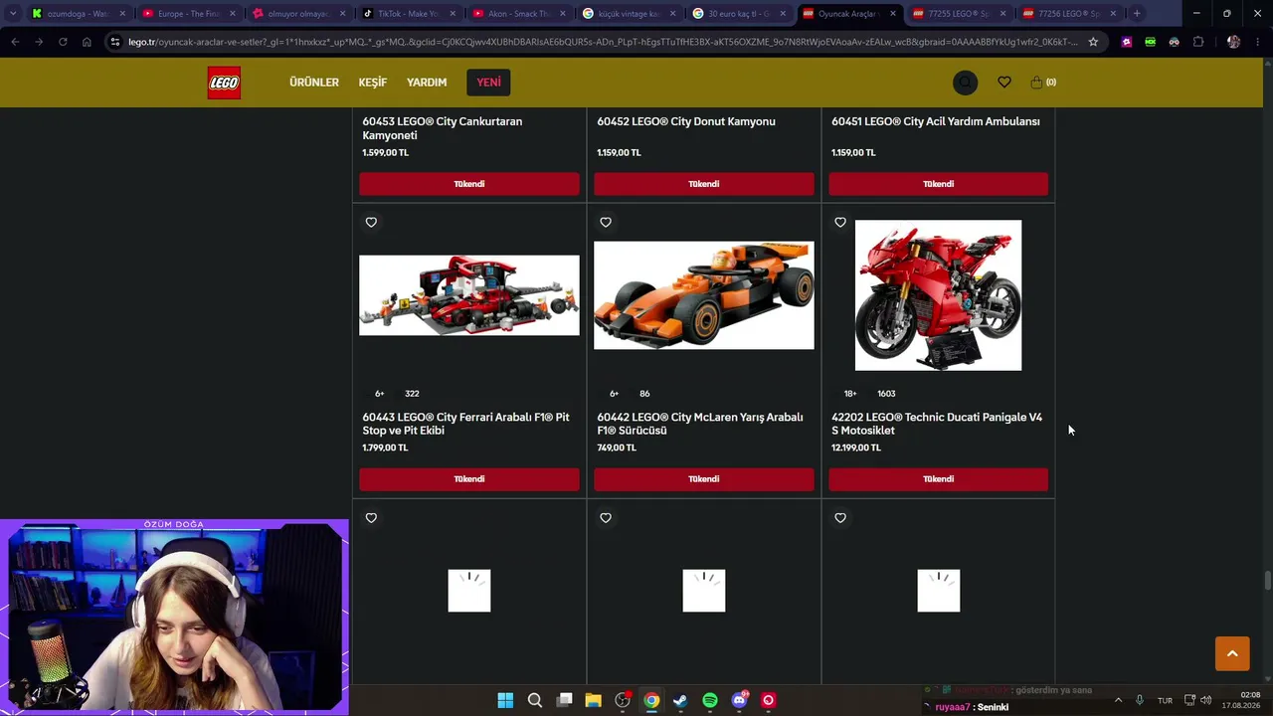Open the shopping bag cart icon
This screenshot has height=716, width=1273.
click(1036, 83)
